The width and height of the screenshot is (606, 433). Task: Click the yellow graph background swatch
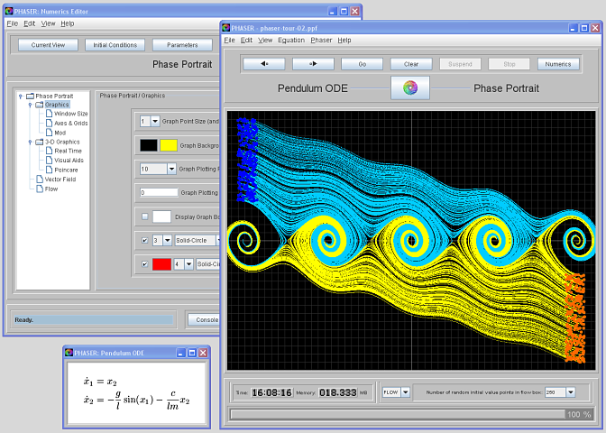[x=169, y=145]
